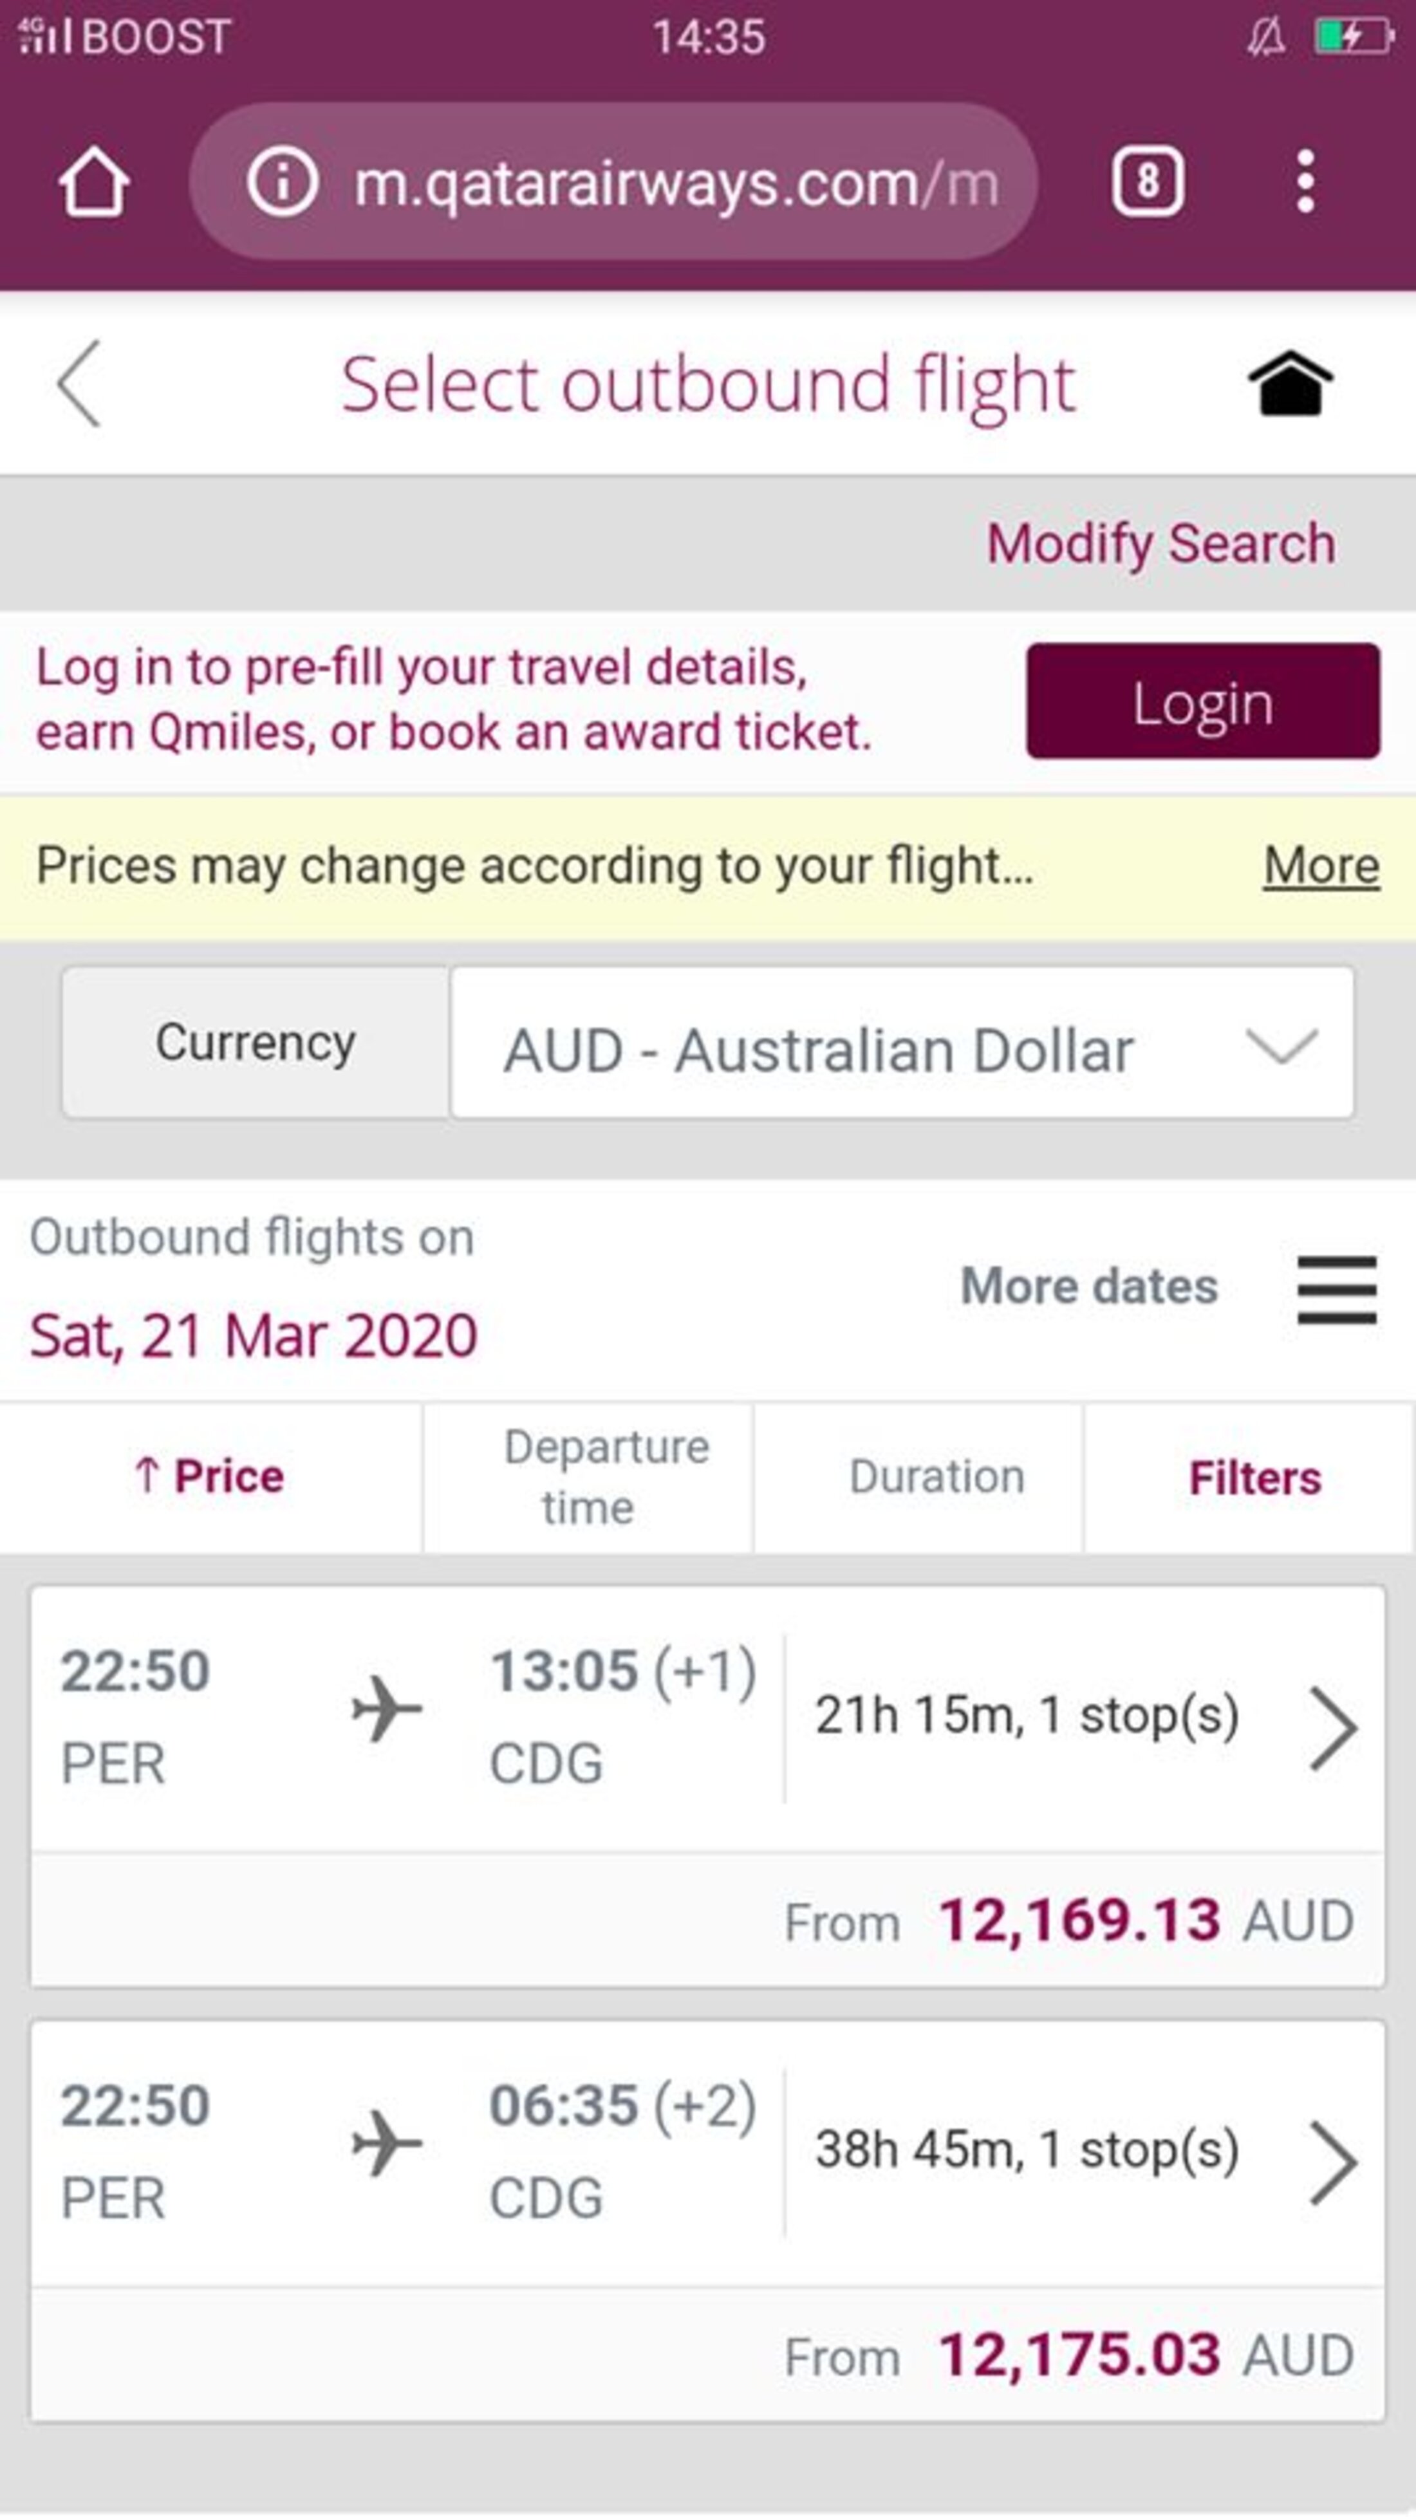Viewport: 1416px width, 2517px height.
Task: Tap the browser home icon
Action: point(94,181)
